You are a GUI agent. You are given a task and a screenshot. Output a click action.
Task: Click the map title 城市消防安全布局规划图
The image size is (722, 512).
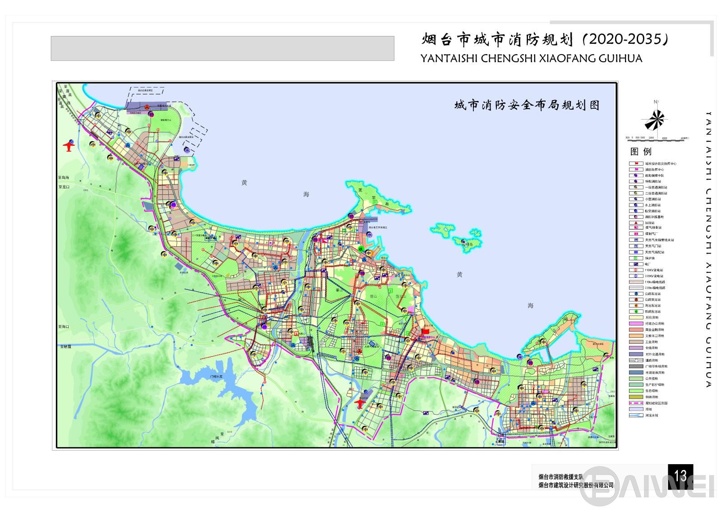[x=527, y=106]
